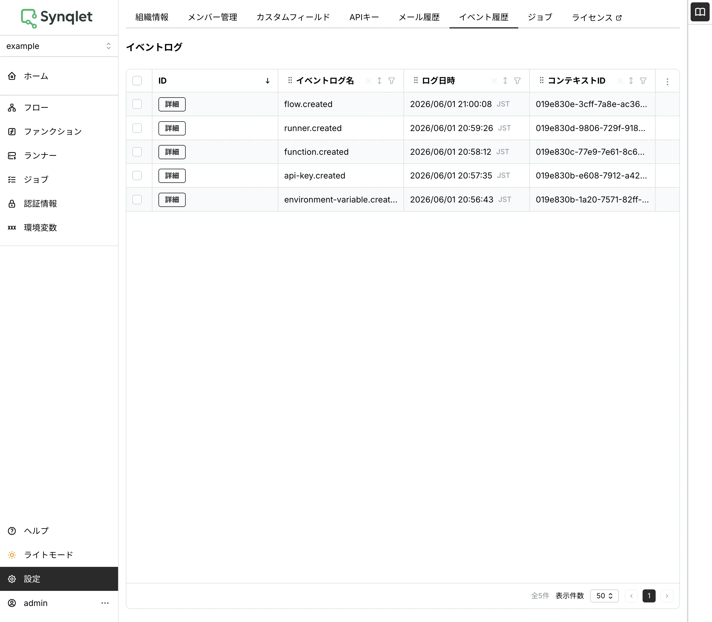Open ヘルプ help page
Viewport: 712px width, 622px height.
[59, 531]
